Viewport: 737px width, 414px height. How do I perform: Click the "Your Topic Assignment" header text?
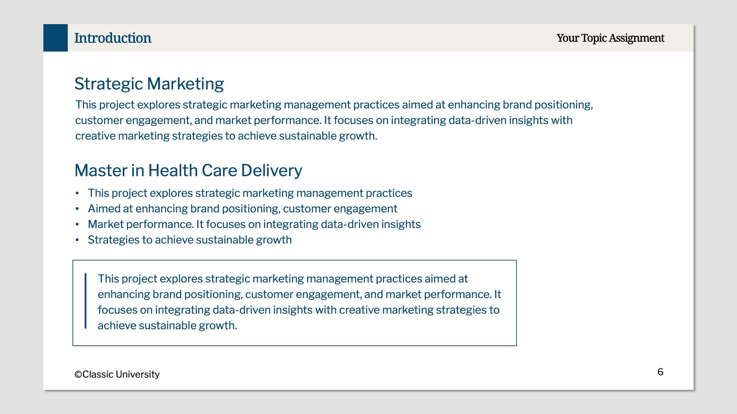pos(610,38)
